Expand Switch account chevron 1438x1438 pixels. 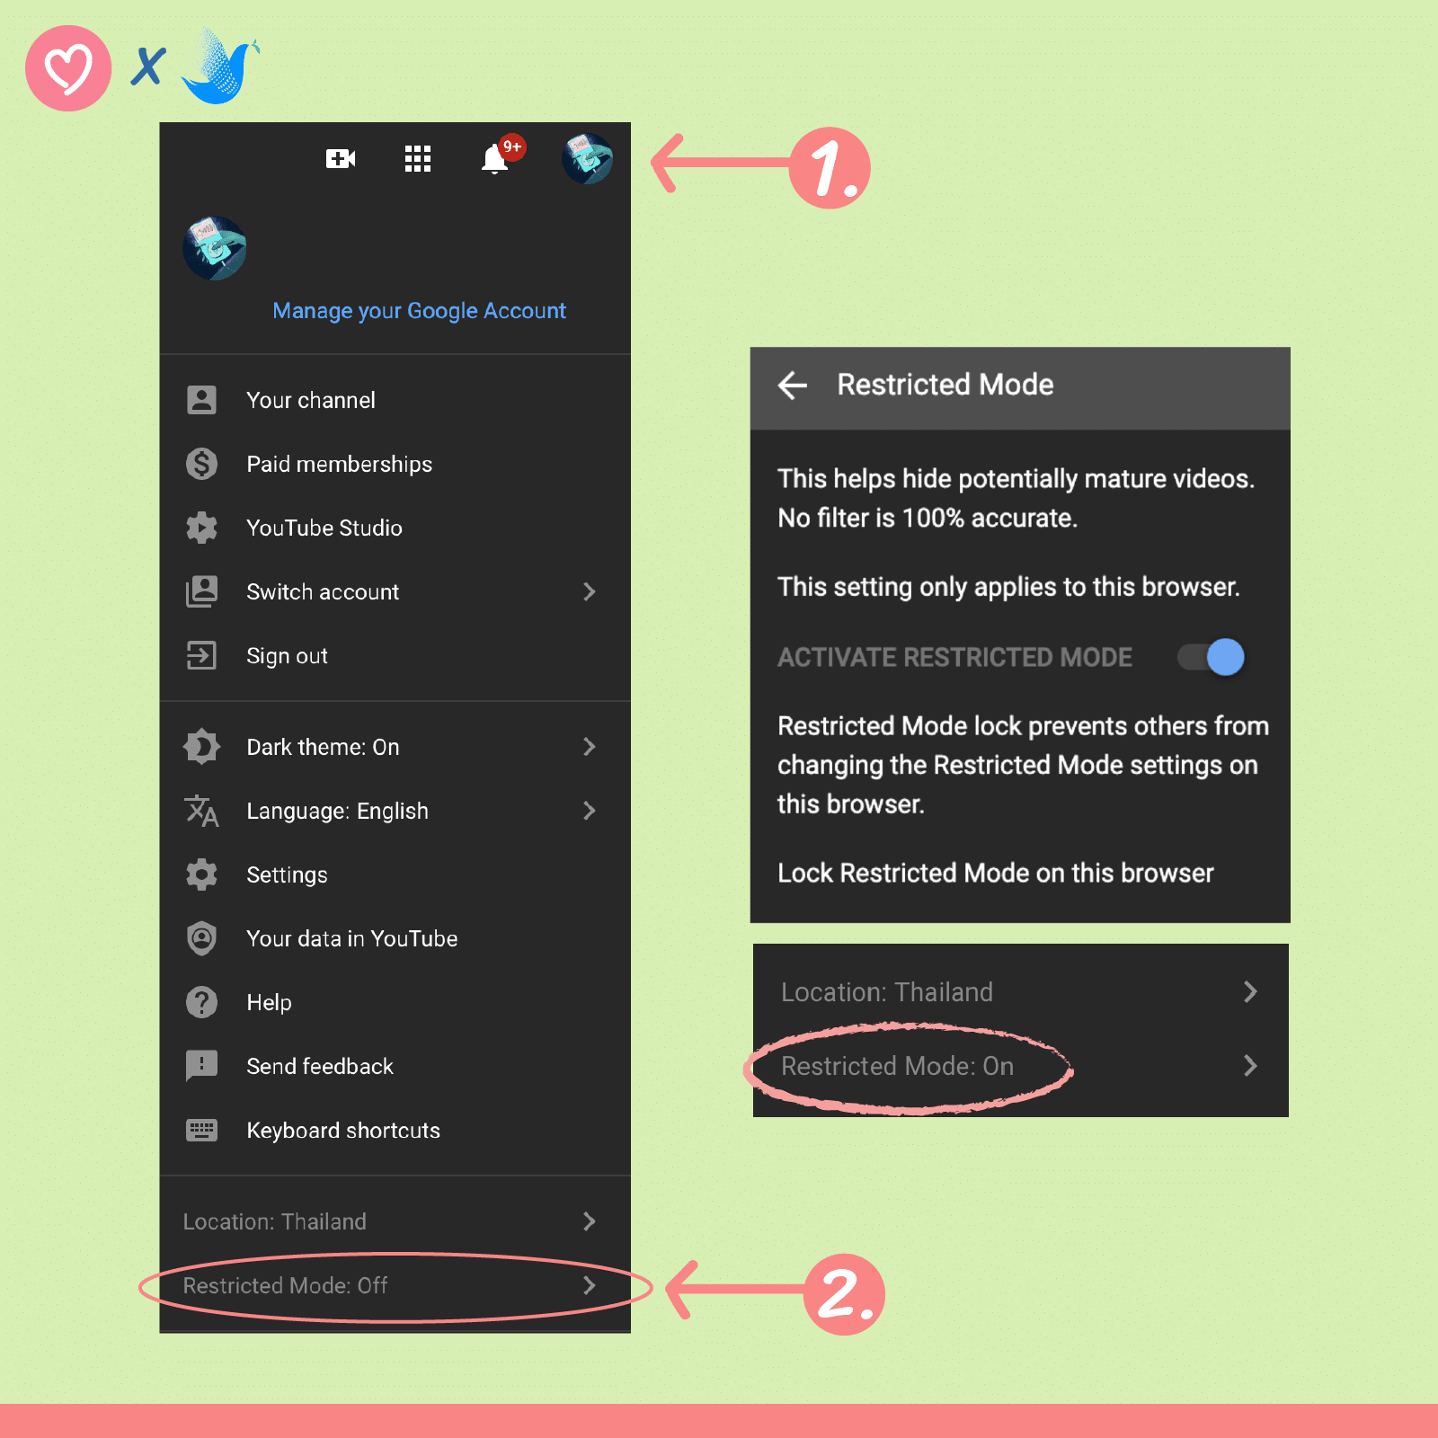tap(590, 591)
